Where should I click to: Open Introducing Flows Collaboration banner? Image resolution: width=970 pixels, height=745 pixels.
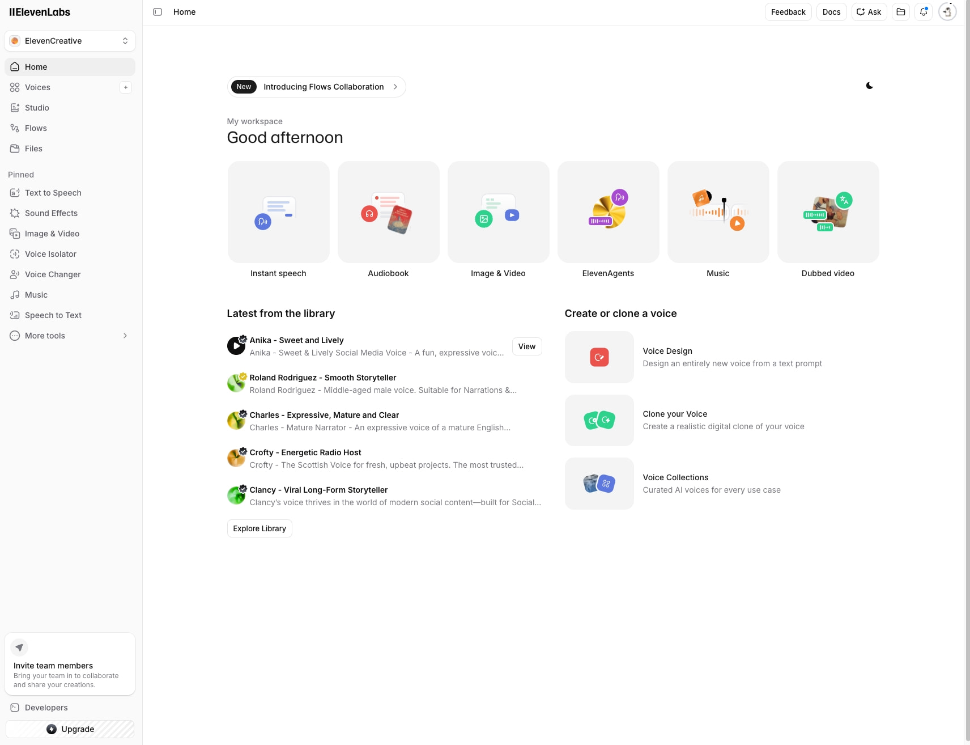click(316, 87)
